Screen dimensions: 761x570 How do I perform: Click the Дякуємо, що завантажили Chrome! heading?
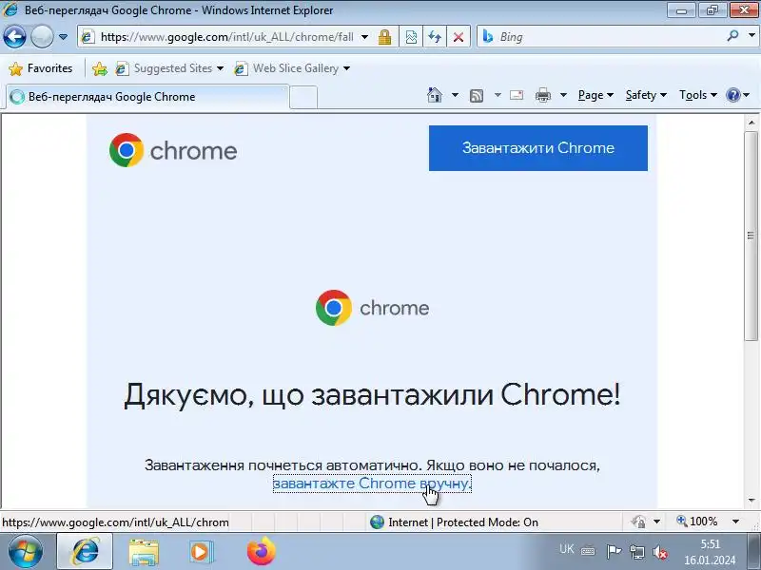(x=372, y=394)
